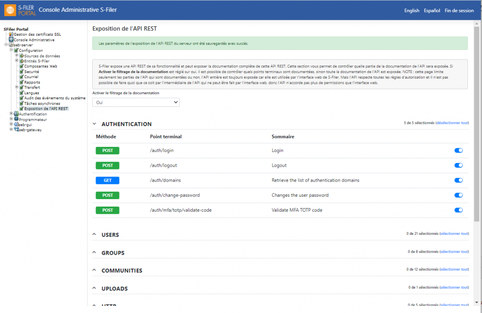The width and height of the screenshot is (482, 313).
Task: Click the Point terminal column header
Action: click(166, 136)
